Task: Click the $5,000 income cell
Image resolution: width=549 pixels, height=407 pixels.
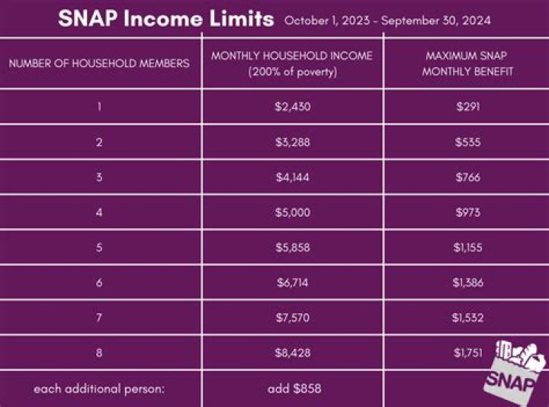Action: tap(293, 213)
